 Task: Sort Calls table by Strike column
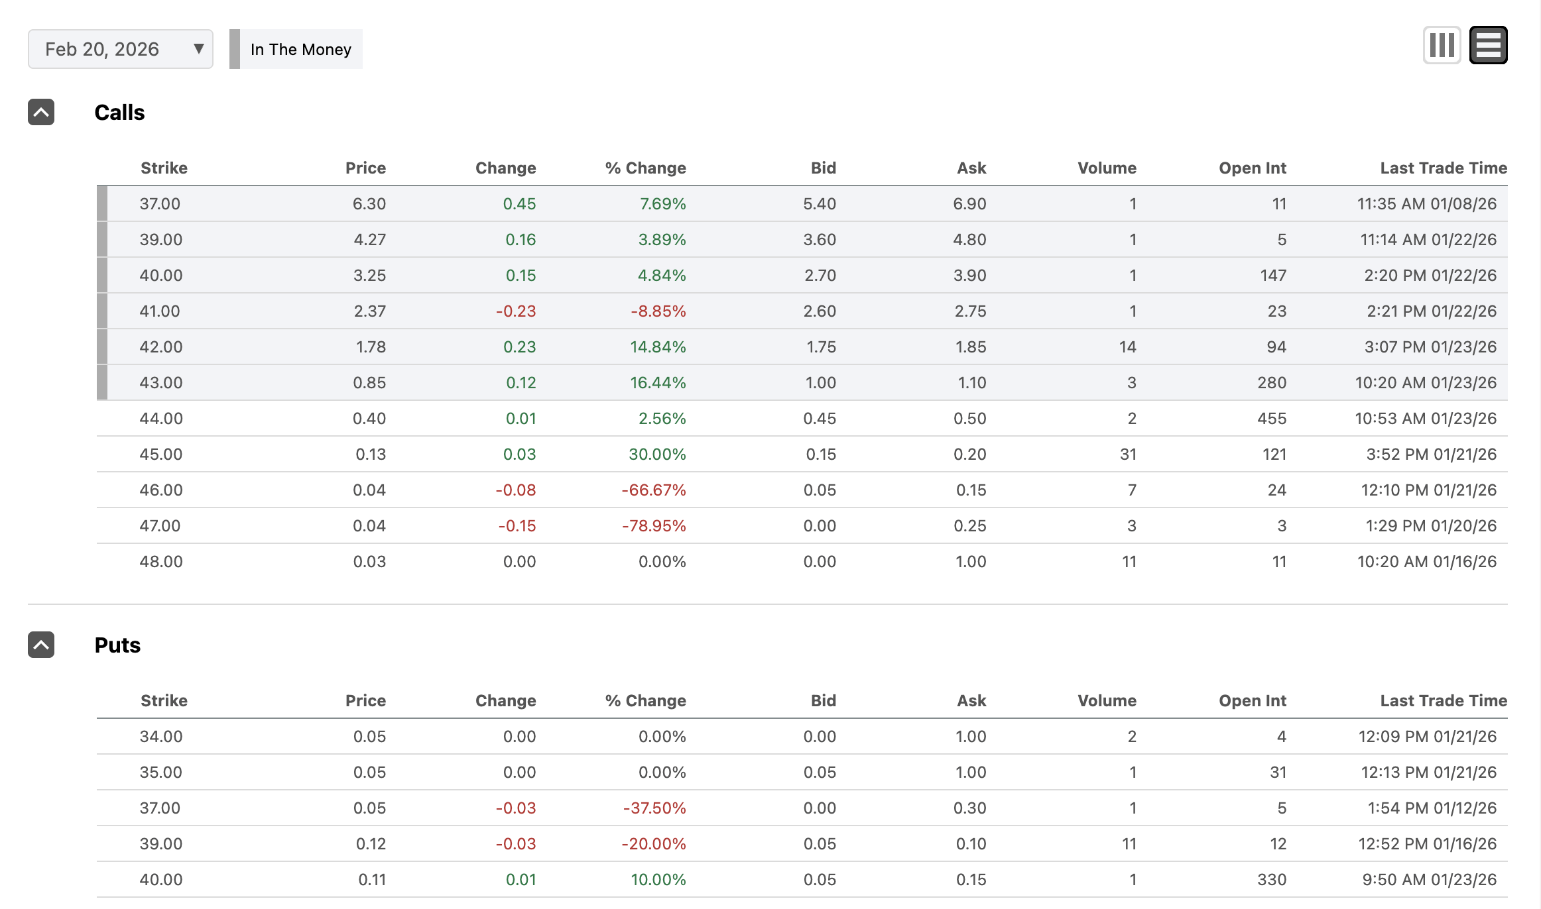point(164,168)
